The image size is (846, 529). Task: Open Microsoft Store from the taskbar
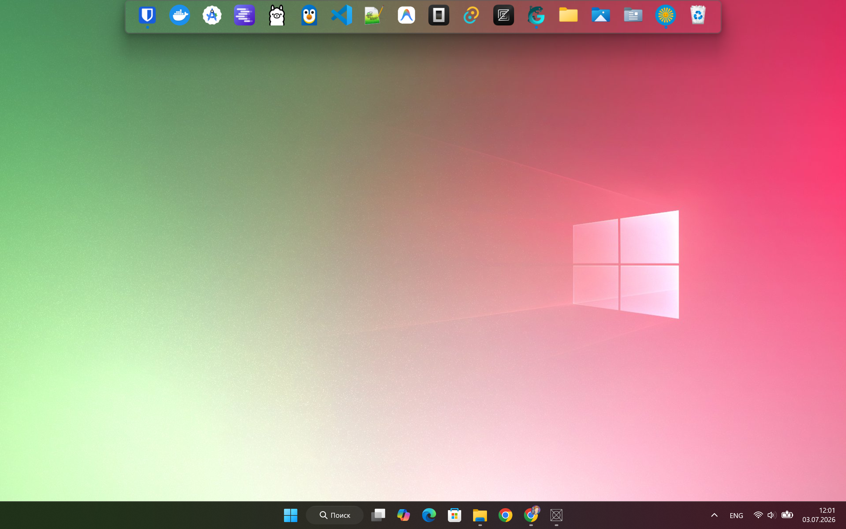455,515
